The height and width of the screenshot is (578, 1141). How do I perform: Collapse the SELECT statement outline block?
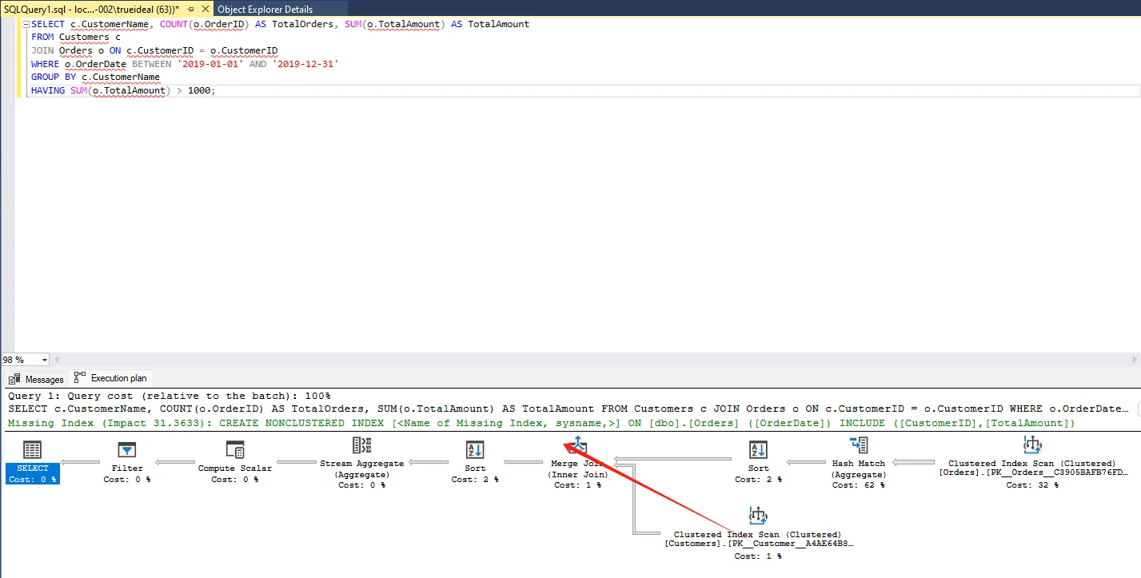[26, 25]
